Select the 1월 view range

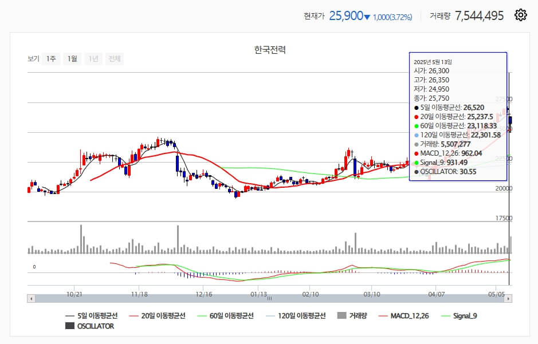click(x=72, y=58)
